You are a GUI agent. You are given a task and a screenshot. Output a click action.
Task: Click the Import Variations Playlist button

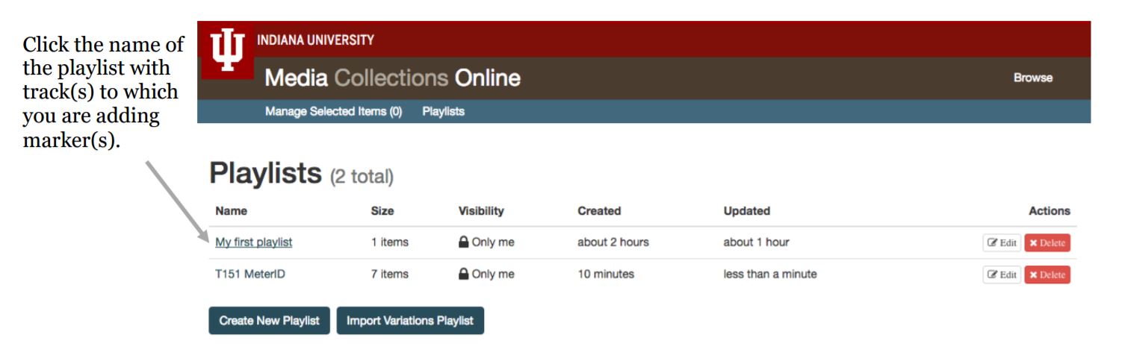[x=410, y=321]
